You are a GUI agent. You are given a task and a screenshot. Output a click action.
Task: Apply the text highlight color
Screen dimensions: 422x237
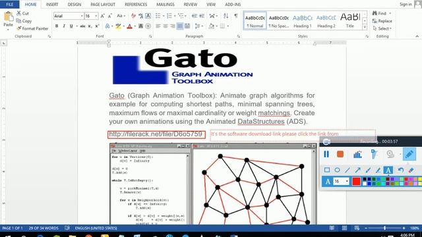pos(118,26)
